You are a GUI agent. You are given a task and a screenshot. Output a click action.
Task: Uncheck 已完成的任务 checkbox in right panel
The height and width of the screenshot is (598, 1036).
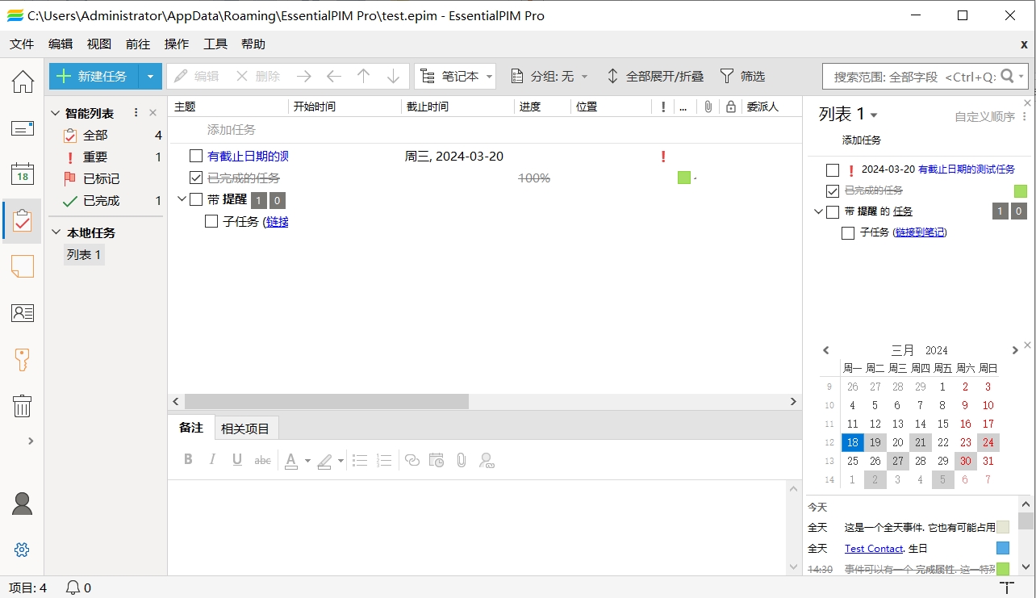[833, 190]
